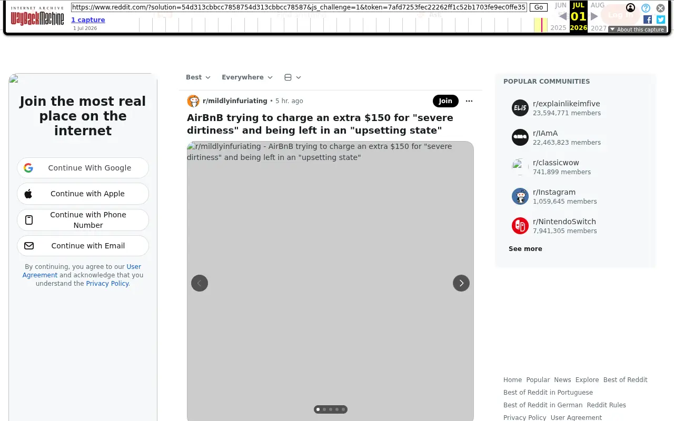Click the r/mildlyinfuriating community avatar
Viewport: 674px width, 421px height.
193,101
